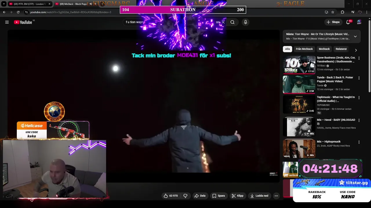
Task: Click the Spara save button
Action: coord(219,196)
